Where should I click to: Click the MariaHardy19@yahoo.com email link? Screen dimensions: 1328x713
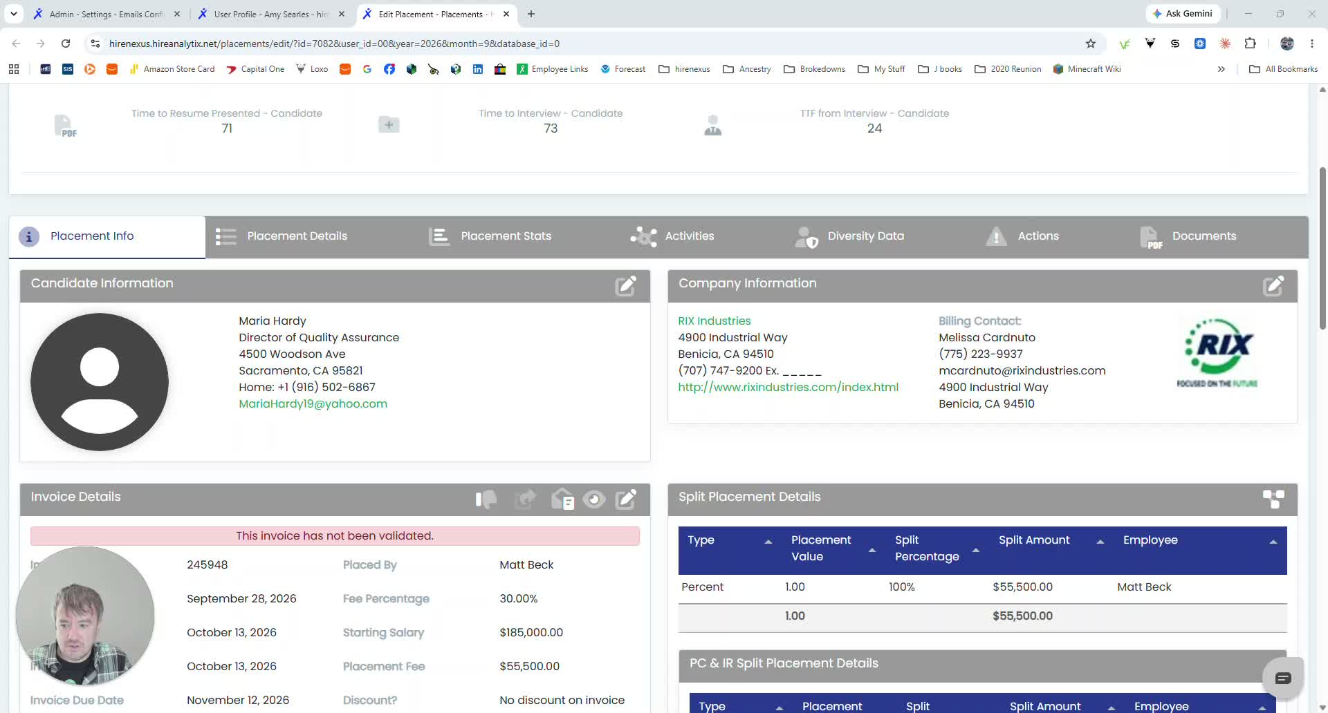pos(313,403)
